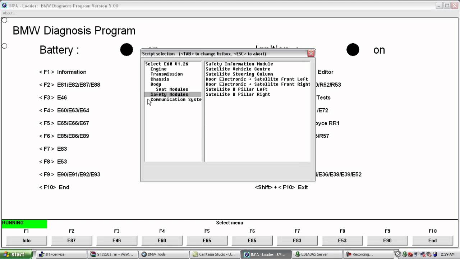Screen dimensions: 460x259
Task: Choose Satellite Steering Column script
Action: pyautogui.click(x=239, y=74)
